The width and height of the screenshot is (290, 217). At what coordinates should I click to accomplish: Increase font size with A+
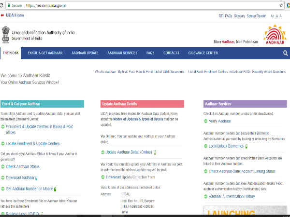click(x=272, y=16)
